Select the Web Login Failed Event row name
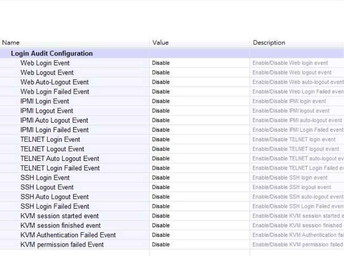This screenshot has height=256, width=344. click(55, 92)
